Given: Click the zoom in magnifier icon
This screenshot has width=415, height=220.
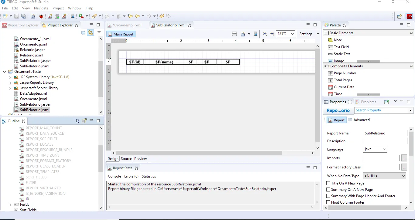Looking at the screenshot, I should tap(265, 34).
